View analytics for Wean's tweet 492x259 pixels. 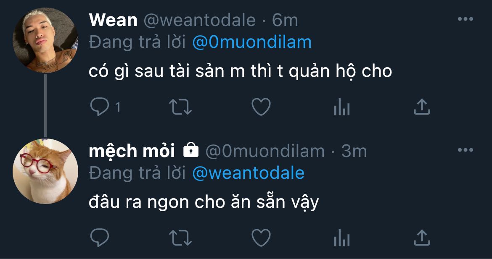(342, 107)
